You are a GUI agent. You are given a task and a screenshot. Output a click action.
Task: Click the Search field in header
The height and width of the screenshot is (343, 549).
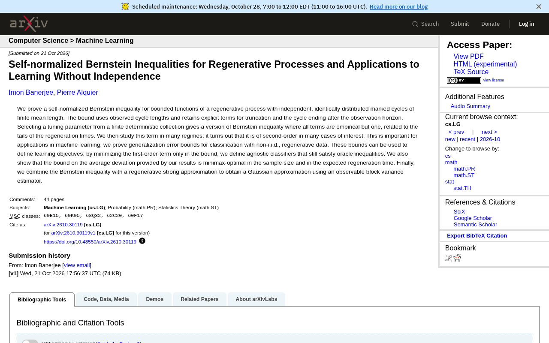[425, 24]
